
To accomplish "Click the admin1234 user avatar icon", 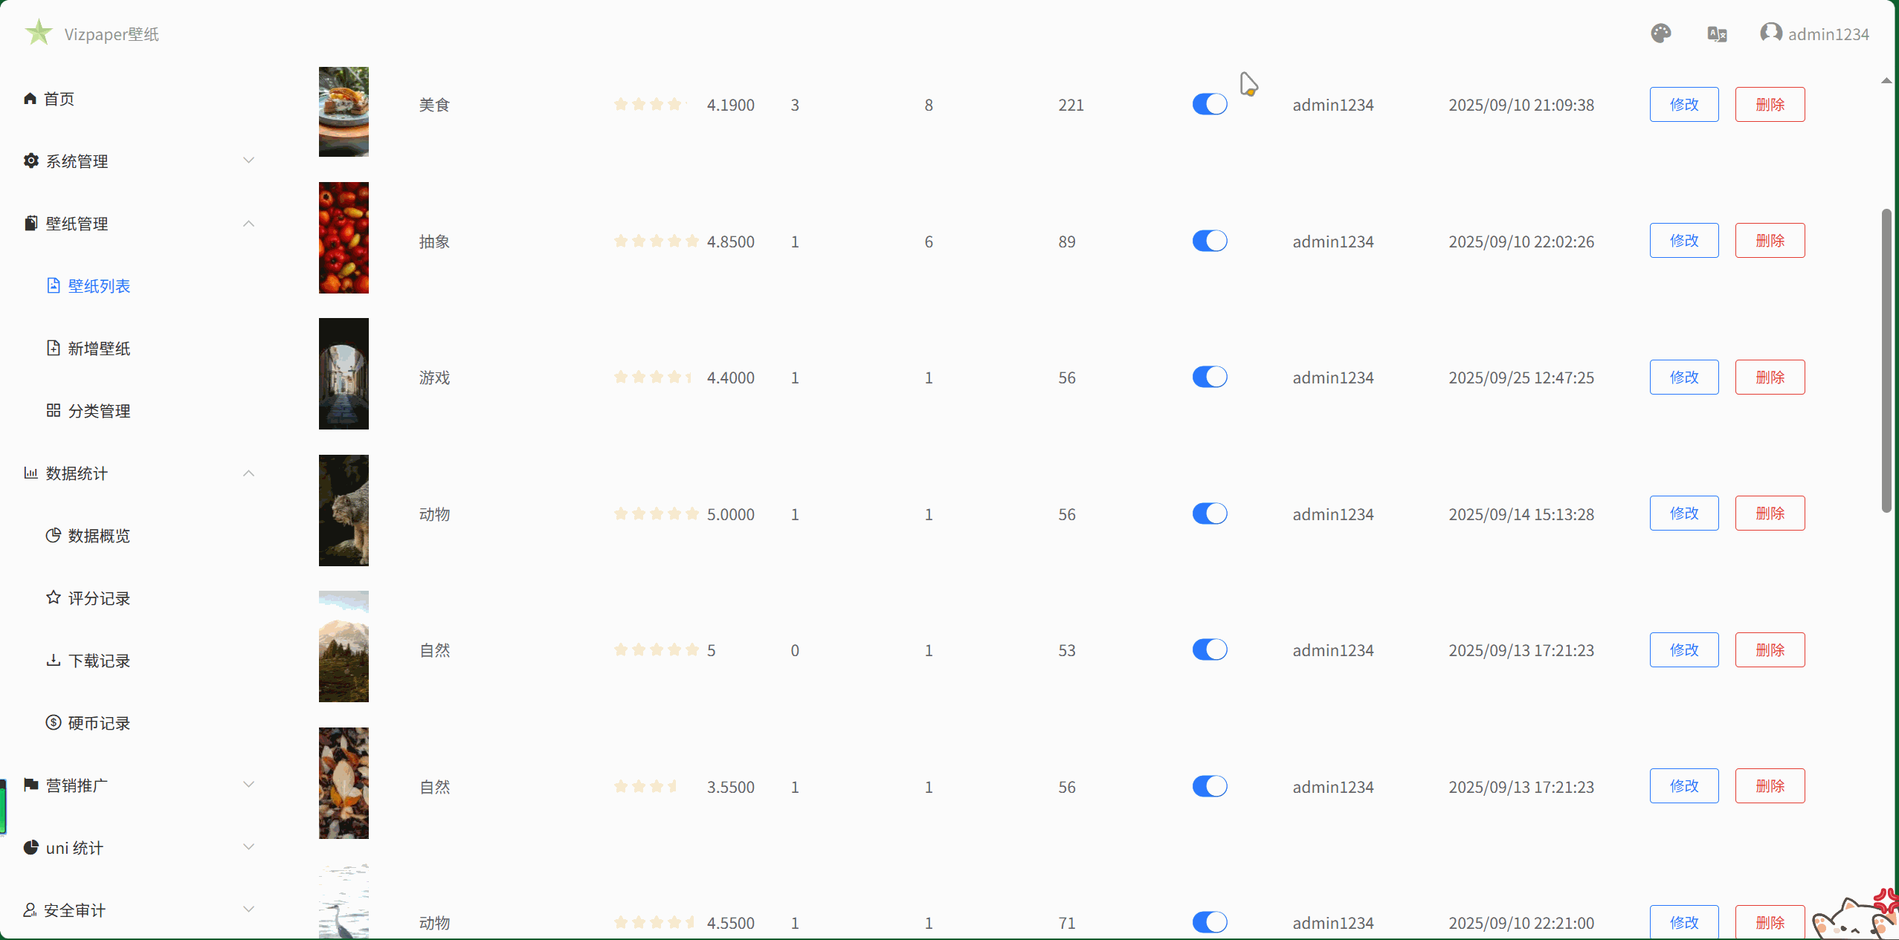I will point(1770,33).
